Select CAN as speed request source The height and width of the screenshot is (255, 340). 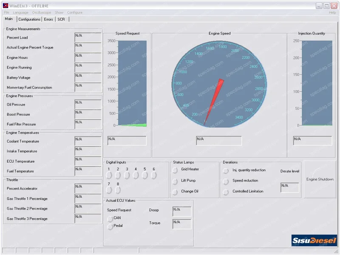pos(110,218)
